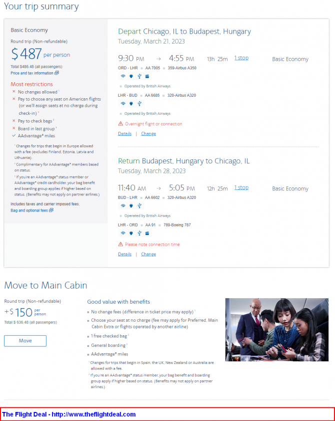Click the entertainment icon for AA 7005 flight
Image resolution: width=335 pixels, height=421 pixels.
pos(147,76)
